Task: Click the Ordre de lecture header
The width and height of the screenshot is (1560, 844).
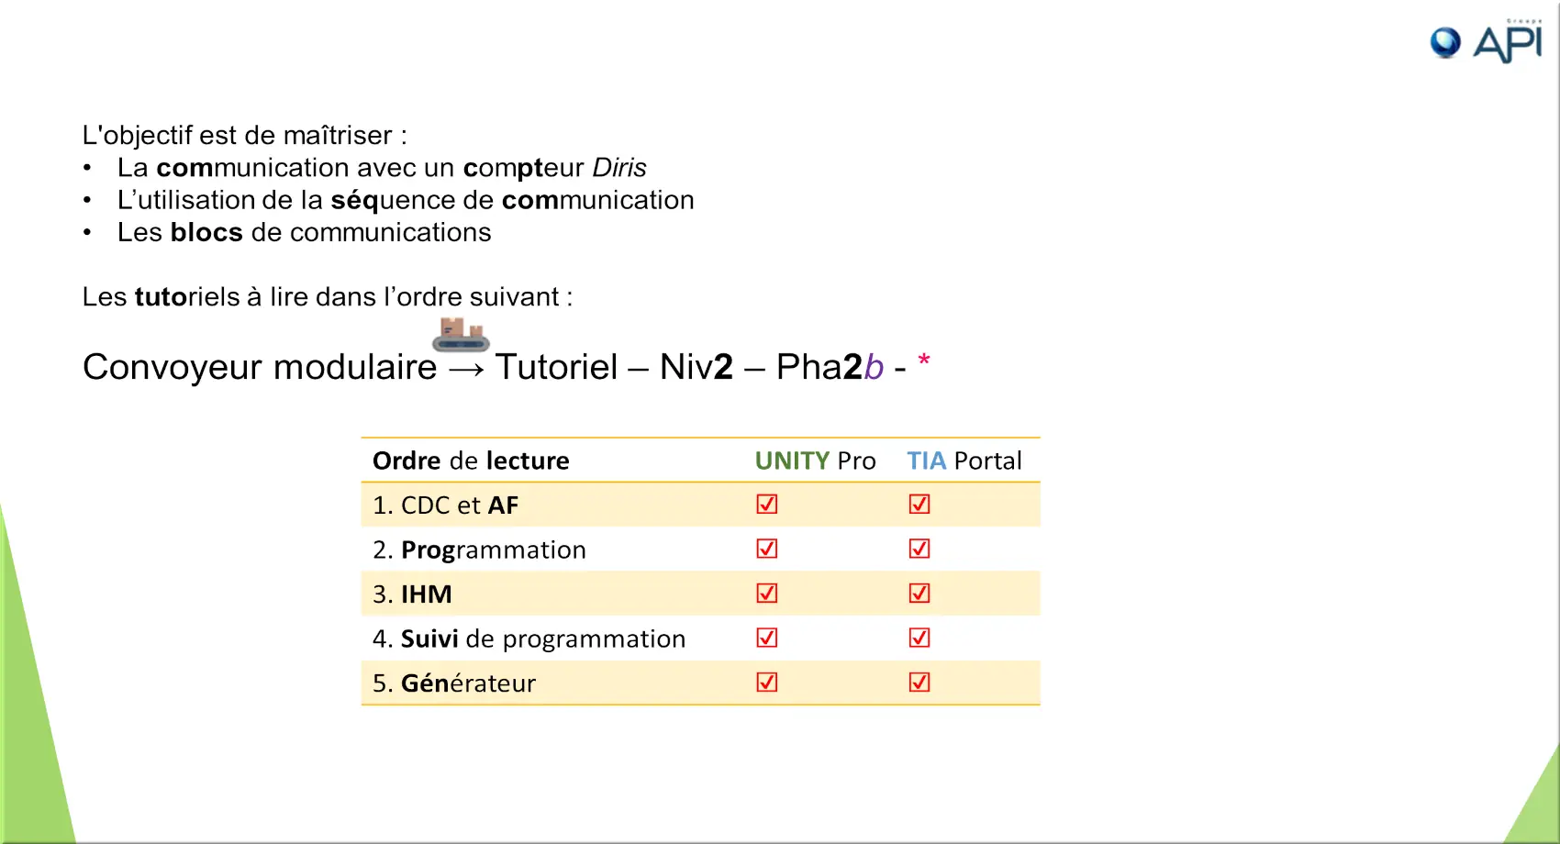Action: 471,461
